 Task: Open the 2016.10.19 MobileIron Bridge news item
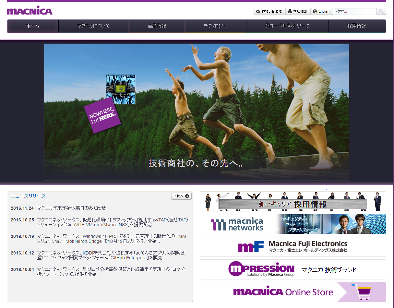[x=111, y=239]
